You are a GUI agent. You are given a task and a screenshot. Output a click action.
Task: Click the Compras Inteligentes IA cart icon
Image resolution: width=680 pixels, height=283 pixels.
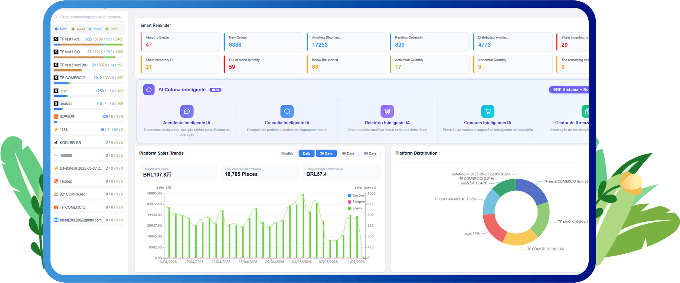[488, 111]
